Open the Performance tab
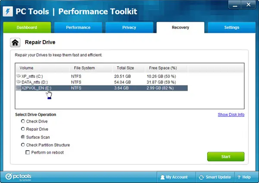The image size is (259, 183). tap(78, 28)
